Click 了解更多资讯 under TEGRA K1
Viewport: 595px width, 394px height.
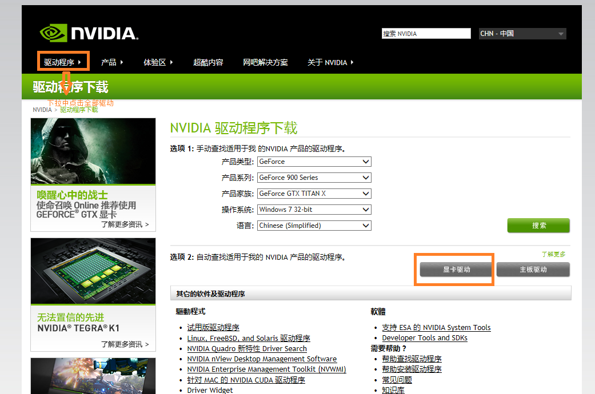click(x=125, y=344)
